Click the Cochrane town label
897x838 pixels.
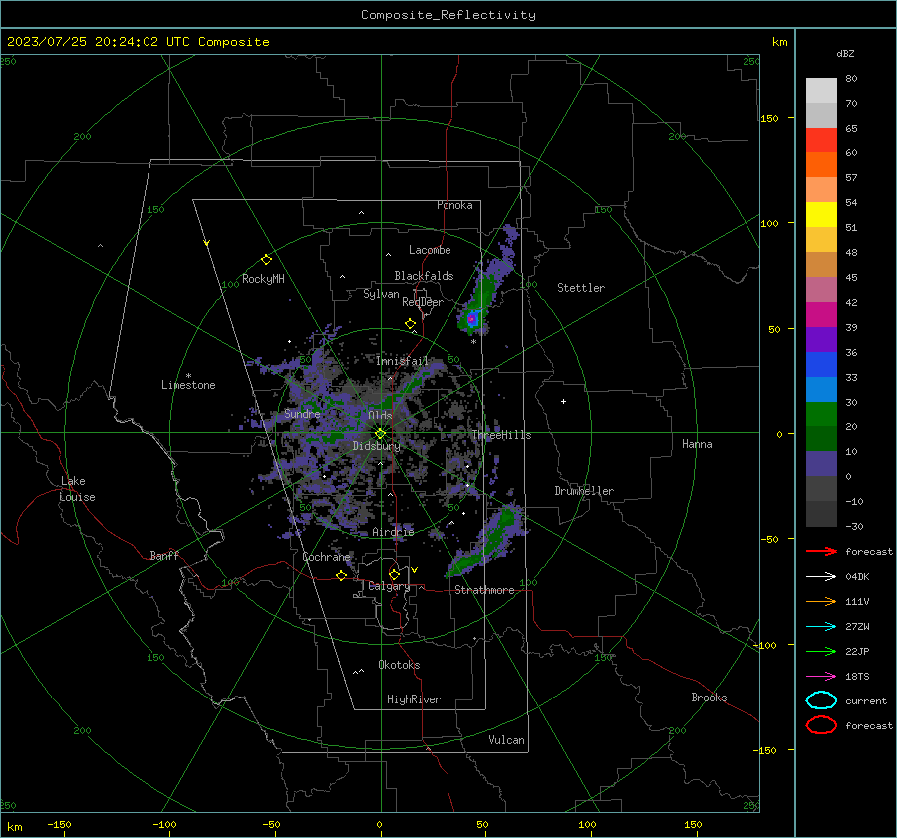pyautogui.click(x=326, y=557)
